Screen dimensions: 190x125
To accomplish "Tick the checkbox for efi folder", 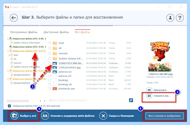I will (x=50, y=48).
